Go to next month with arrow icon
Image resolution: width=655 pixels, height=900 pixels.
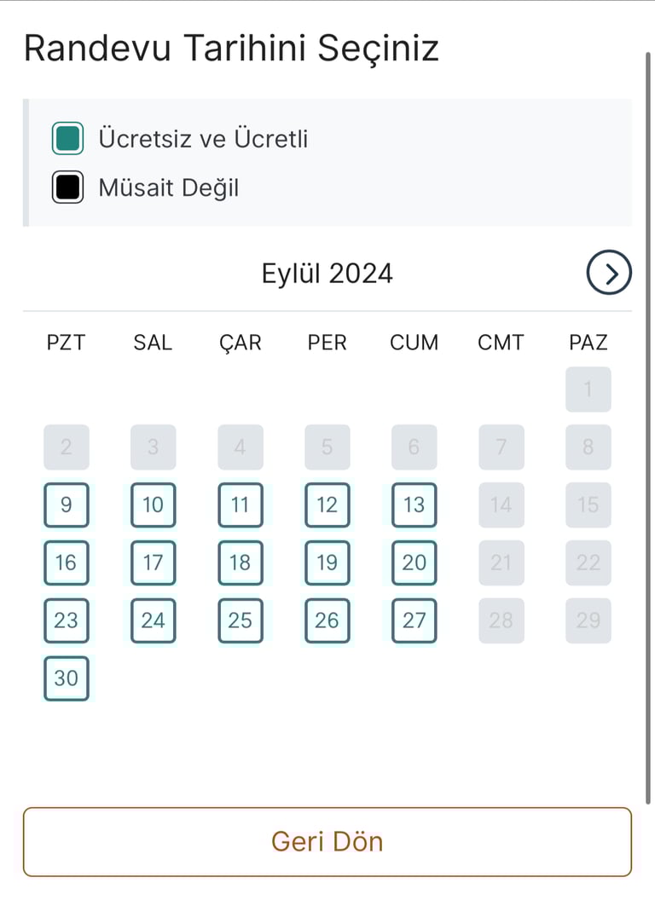[x=609, y=274]
